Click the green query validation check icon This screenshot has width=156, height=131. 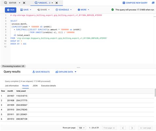[x=113, y=10]
